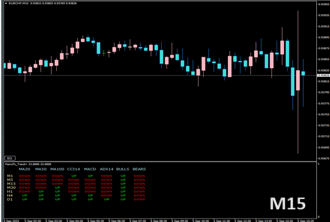This screenshot has width=330, height=222.
Task: Click the 0.93795 price scale label
Action: 324,92
